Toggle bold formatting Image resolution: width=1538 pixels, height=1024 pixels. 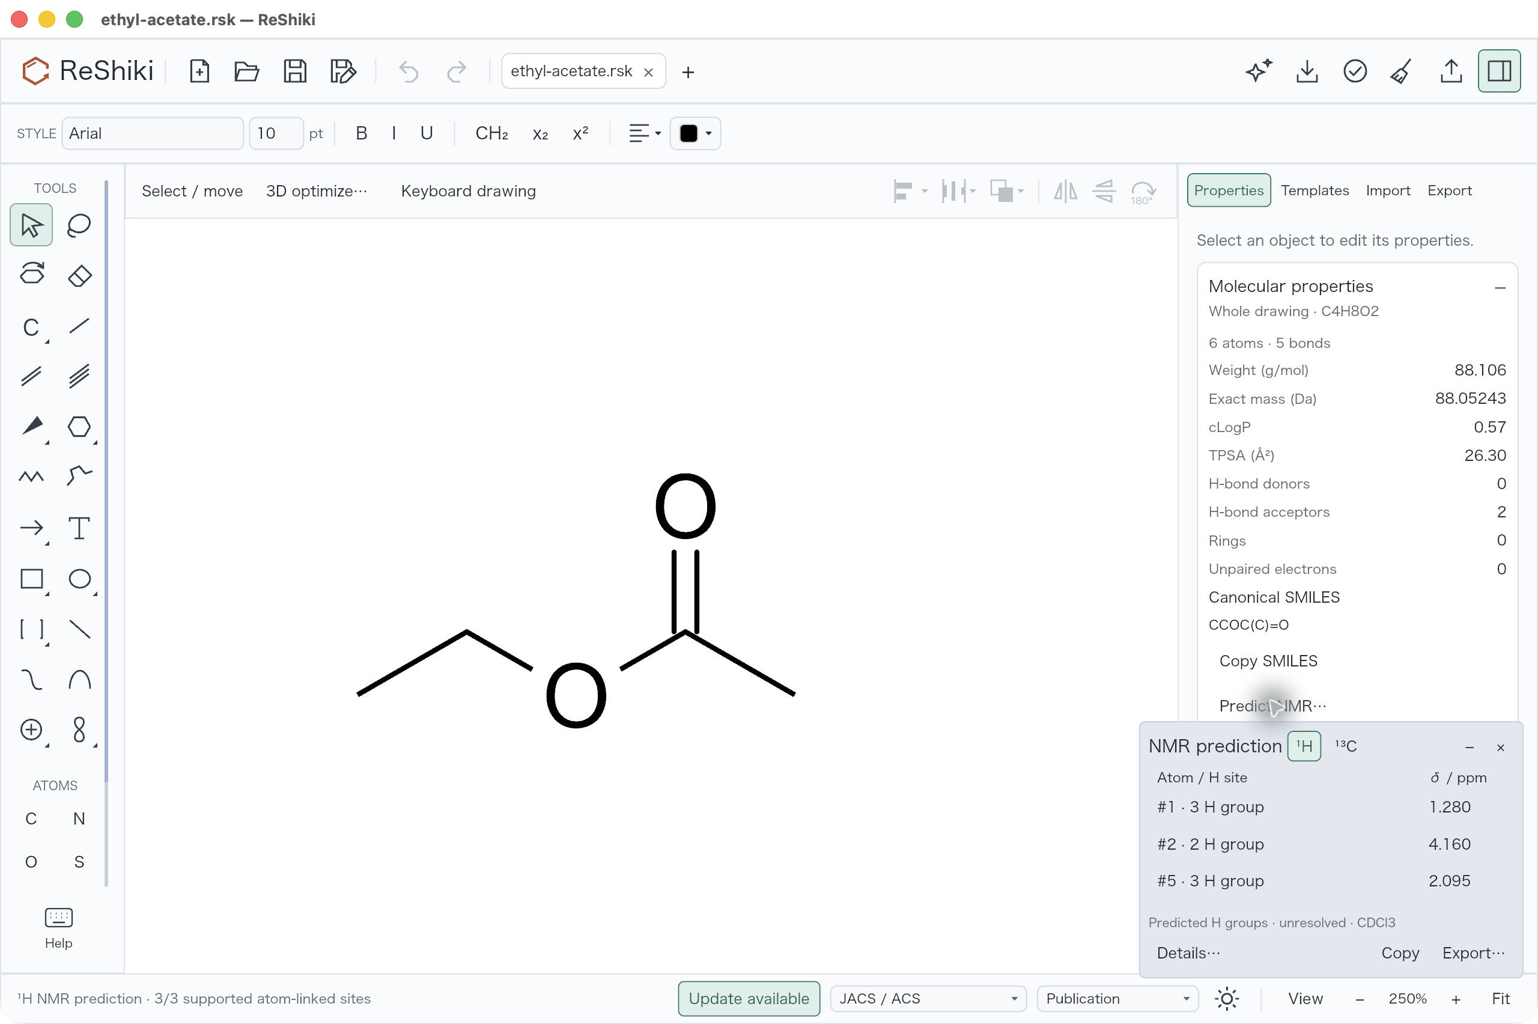pyautogui.click(x=361, y=133)
